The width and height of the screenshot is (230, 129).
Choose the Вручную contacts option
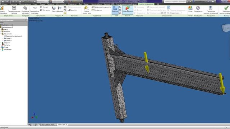pyautogui.click(x=72, y=10)
